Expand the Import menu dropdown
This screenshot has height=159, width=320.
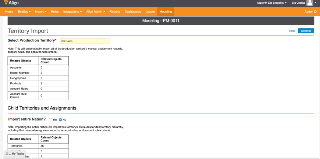40,12
